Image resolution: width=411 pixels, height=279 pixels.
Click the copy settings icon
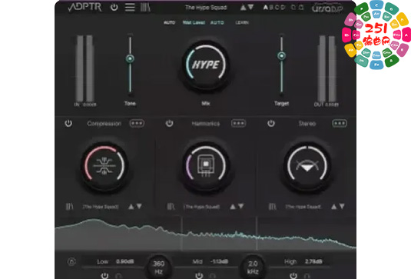[x=294, y=8]
